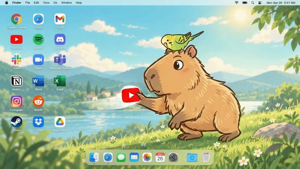Image resolution: width=300 pixels, height=169 pixels.
Task: Open System Settings from the Dock
Action: (x=173, y=158)
